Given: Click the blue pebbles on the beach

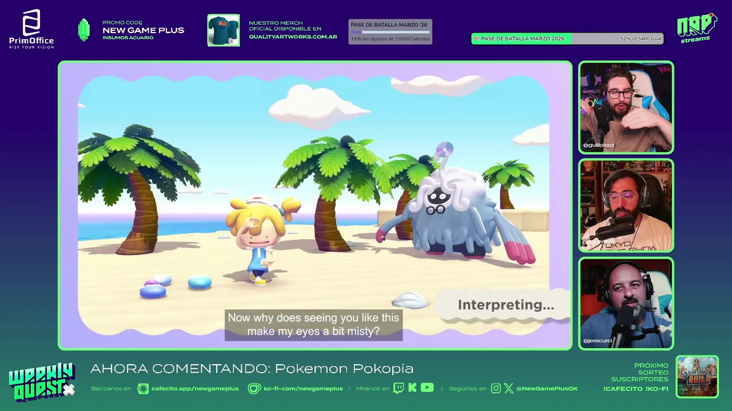Looking at the screenshot, I should click(175, 285).
